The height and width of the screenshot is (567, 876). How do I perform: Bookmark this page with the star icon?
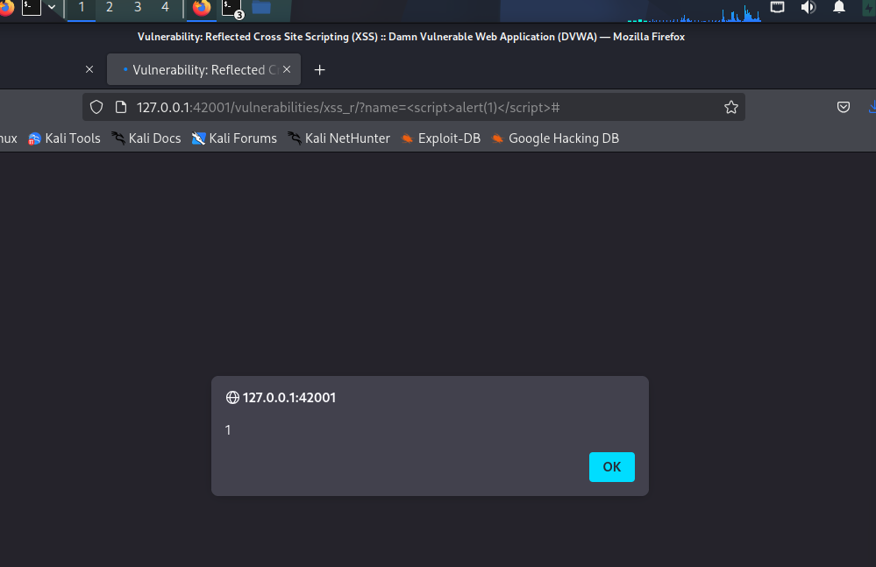point(730,107)
